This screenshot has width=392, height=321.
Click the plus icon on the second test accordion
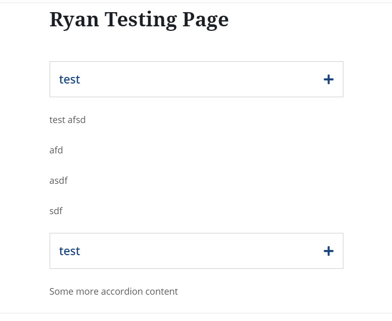point(328,251)
